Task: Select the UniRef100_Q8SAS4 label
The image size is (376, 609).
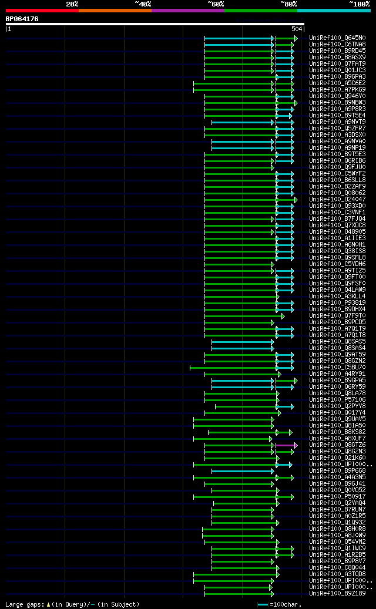Action: 337,348
